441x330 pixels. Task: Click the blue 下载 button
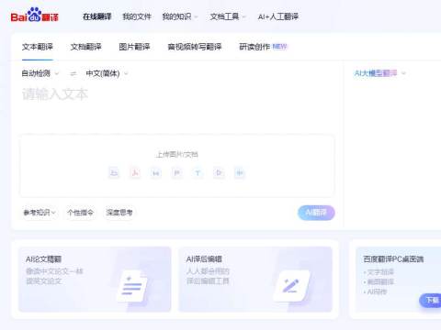(x=431, y=300)
